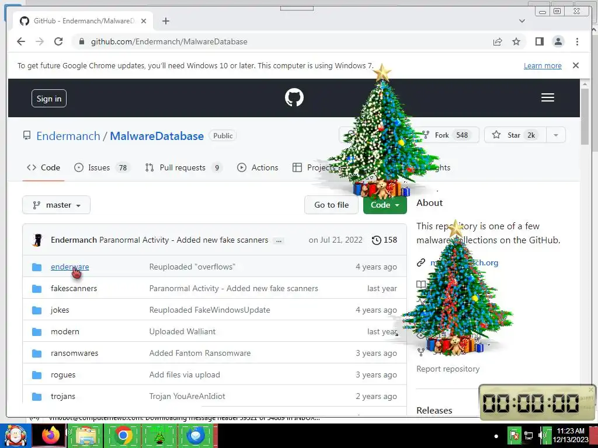Viewport: 598px width, 448px height.
Task: Open Learn more link about Chrome updates
Action: pyautogui.click(x=543, y=65)
